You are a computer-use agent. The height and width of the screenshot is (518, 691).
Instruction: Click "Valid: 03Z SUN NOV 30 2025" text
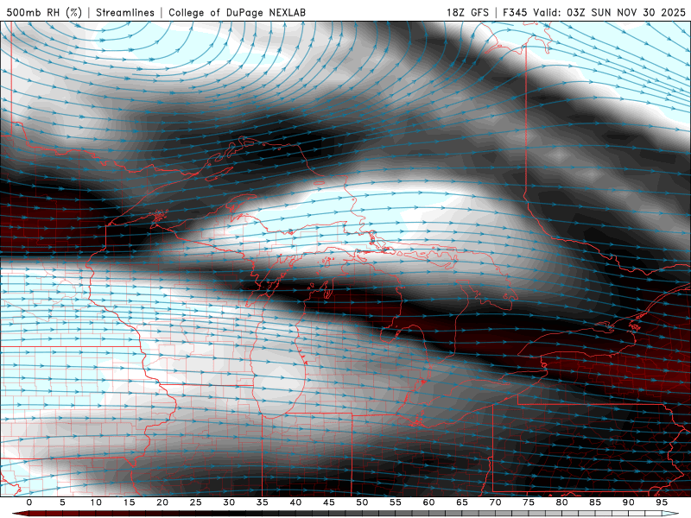pyautogui.click(x=610, y=12)
